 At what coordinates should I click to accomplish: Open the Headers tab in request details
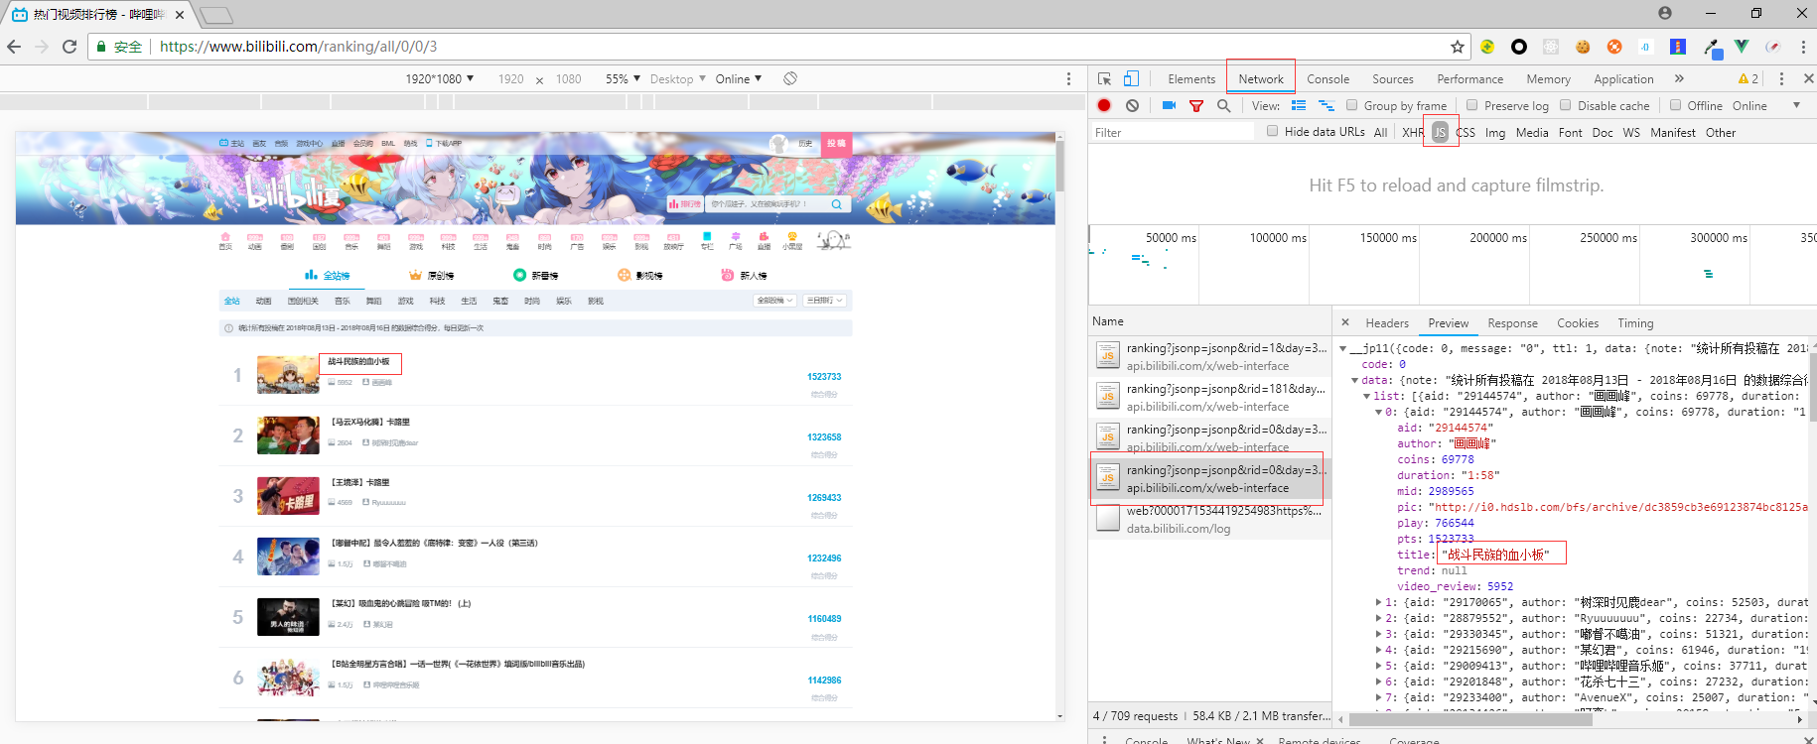coord(1387,322)
